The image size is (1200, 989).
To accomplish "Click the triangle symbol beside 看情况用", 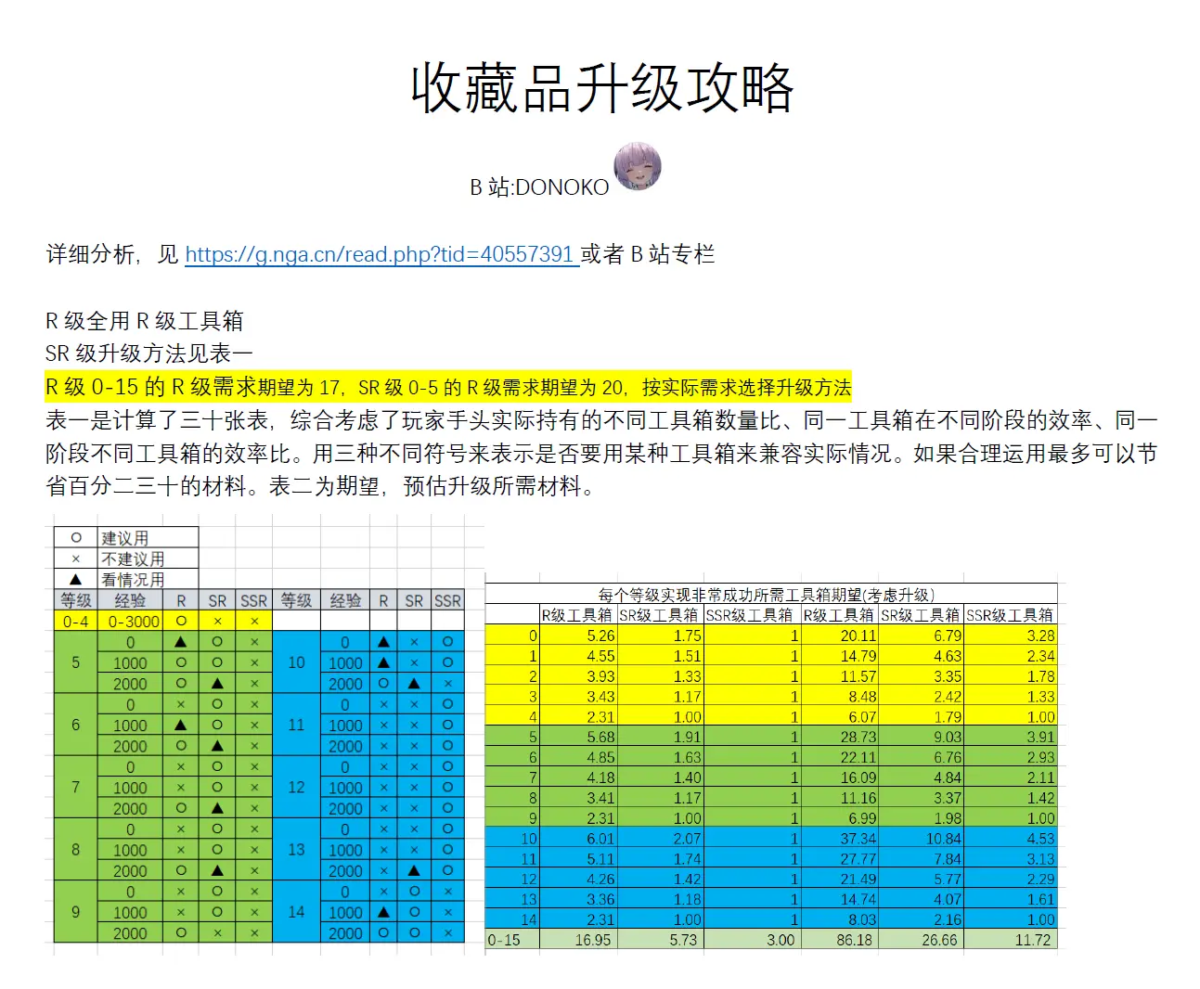I will coord(76,579).
